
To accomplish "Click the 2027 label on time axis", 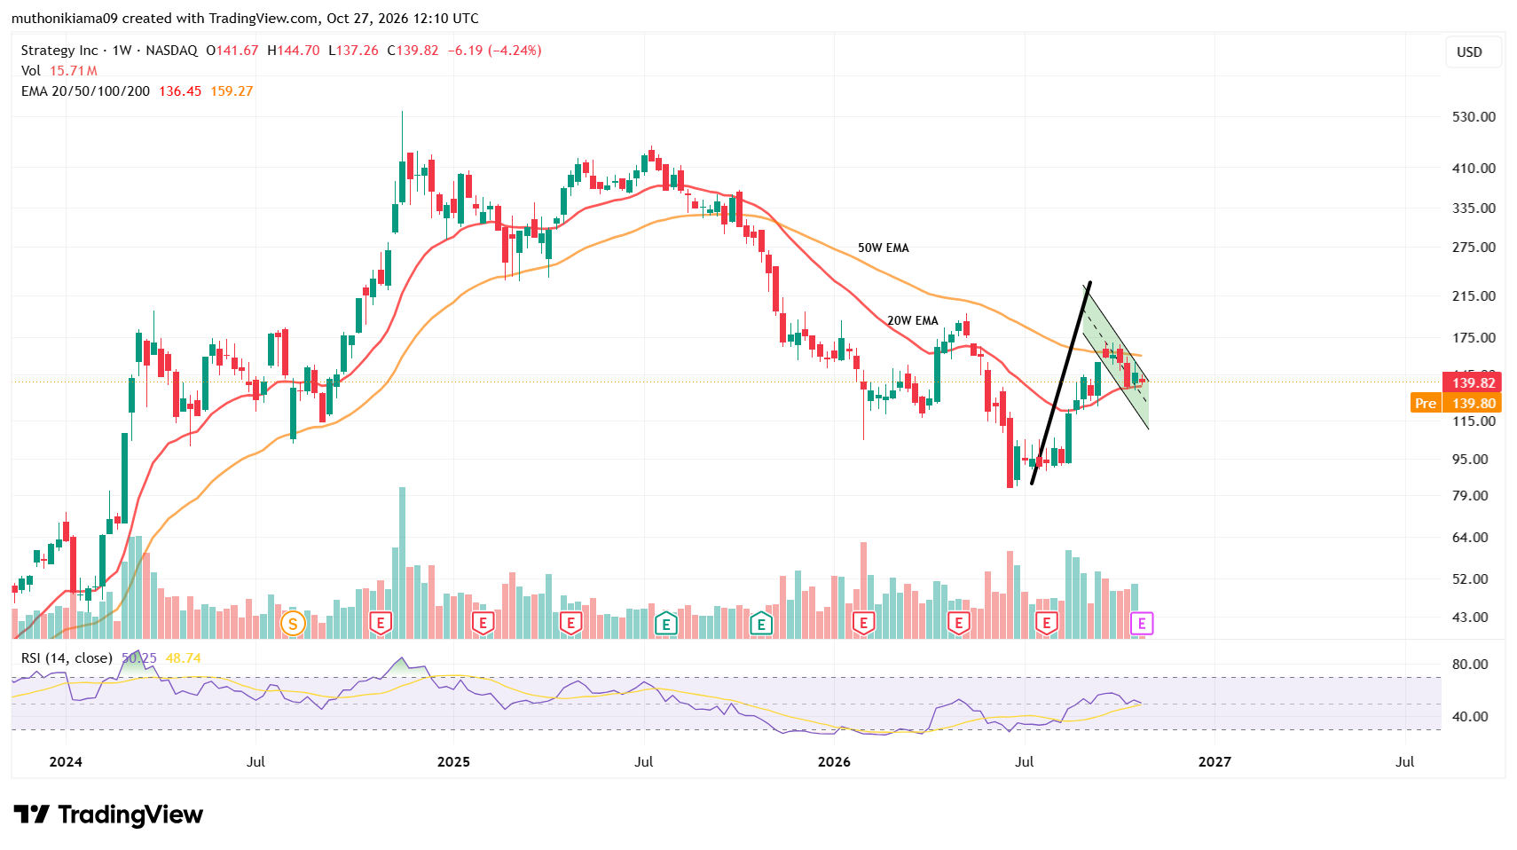I will click(x=1214, y=761).
